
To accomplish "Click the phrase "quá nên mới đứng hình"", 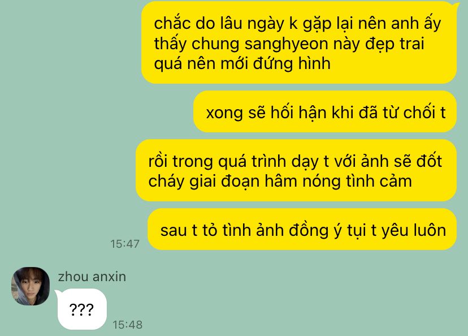I will [242, 63].
